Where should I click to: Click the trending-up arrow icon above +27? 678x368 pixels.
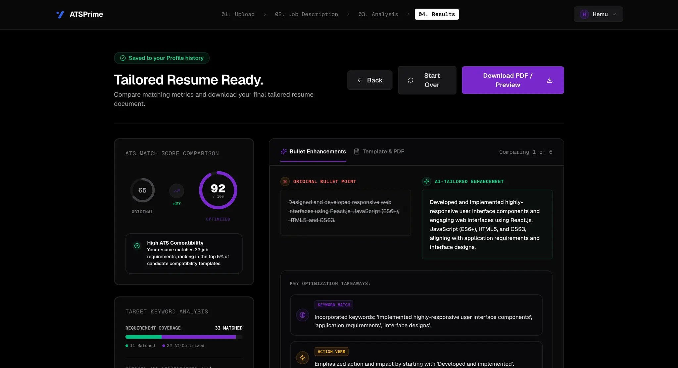(176, 191)
